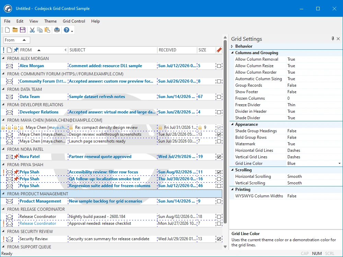Screen dimensions: 343x257
Task: Open the File menu
Action: [x=7, y=21]
